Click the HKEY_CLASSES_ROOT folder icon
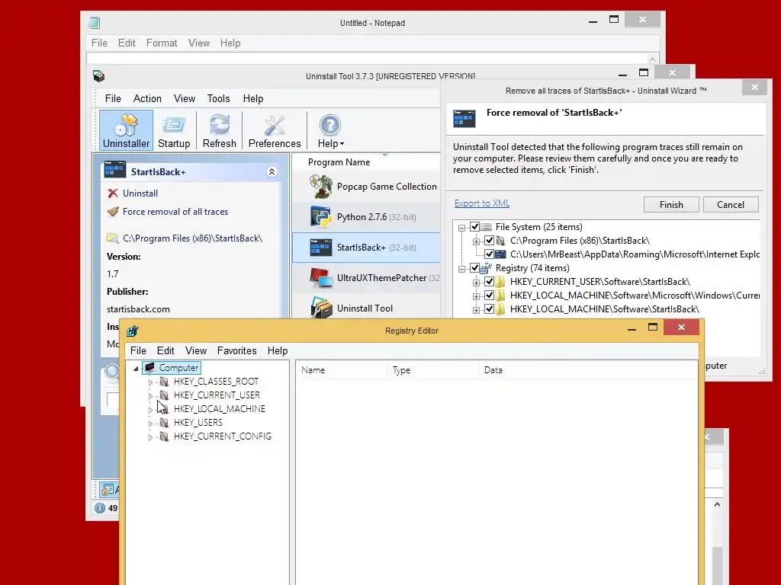The height and width of the screenshot is (585, 781). click(x=164, y=382)
